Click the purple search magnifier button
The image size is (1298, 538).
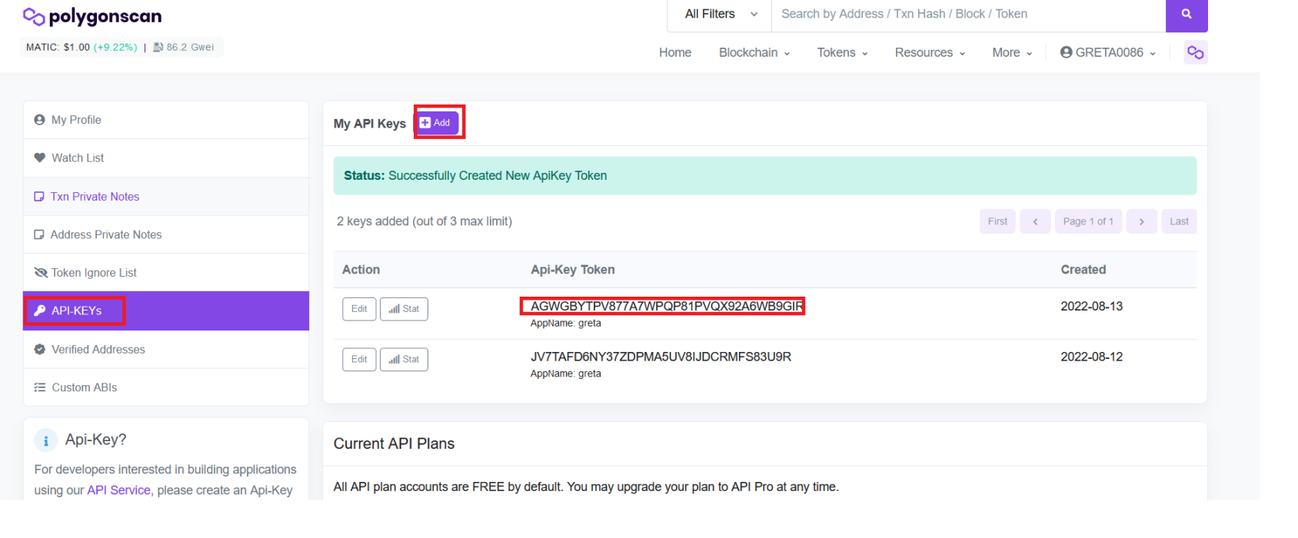1186,15
